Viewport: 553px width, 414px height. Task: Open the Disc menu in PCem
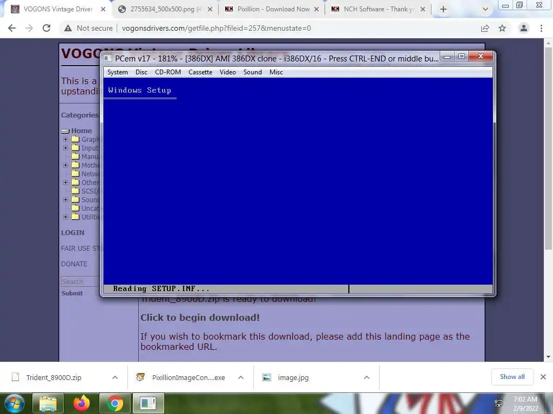[x=141, y=72]
